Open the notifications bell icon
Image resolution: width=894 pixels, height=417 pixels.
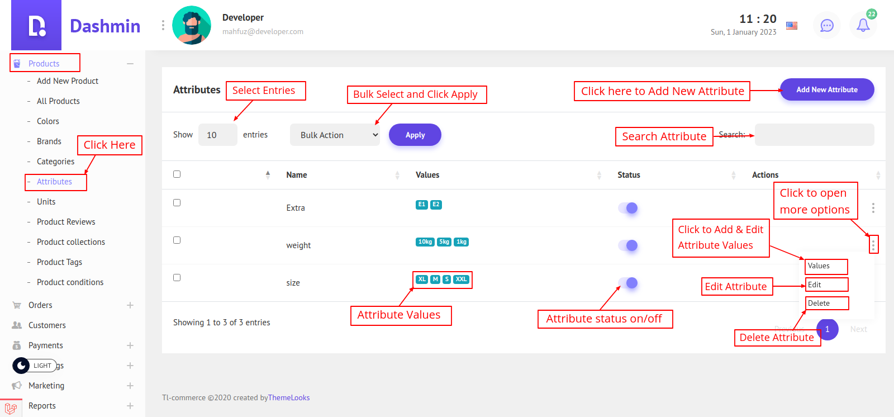click(x=863, y=25)
